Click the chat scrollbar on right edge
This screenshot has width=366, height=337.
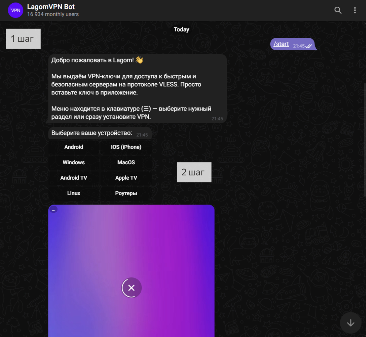point(365,139)
